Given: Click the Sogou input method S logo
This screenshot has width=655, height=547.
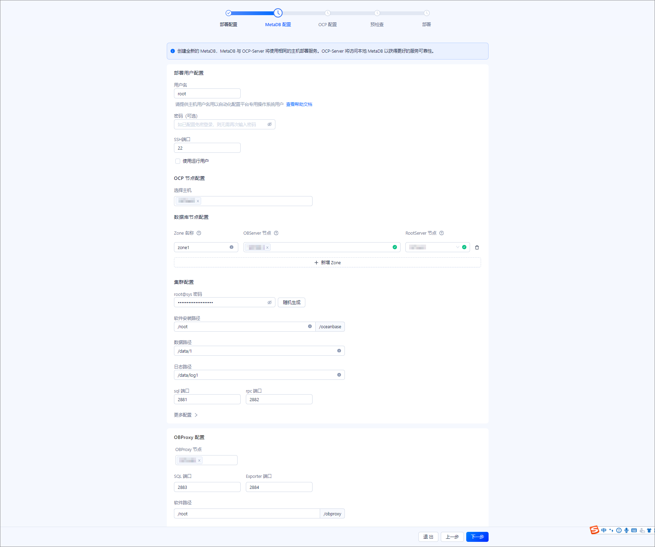Looking at the screenshot, I should click(594, 530).
